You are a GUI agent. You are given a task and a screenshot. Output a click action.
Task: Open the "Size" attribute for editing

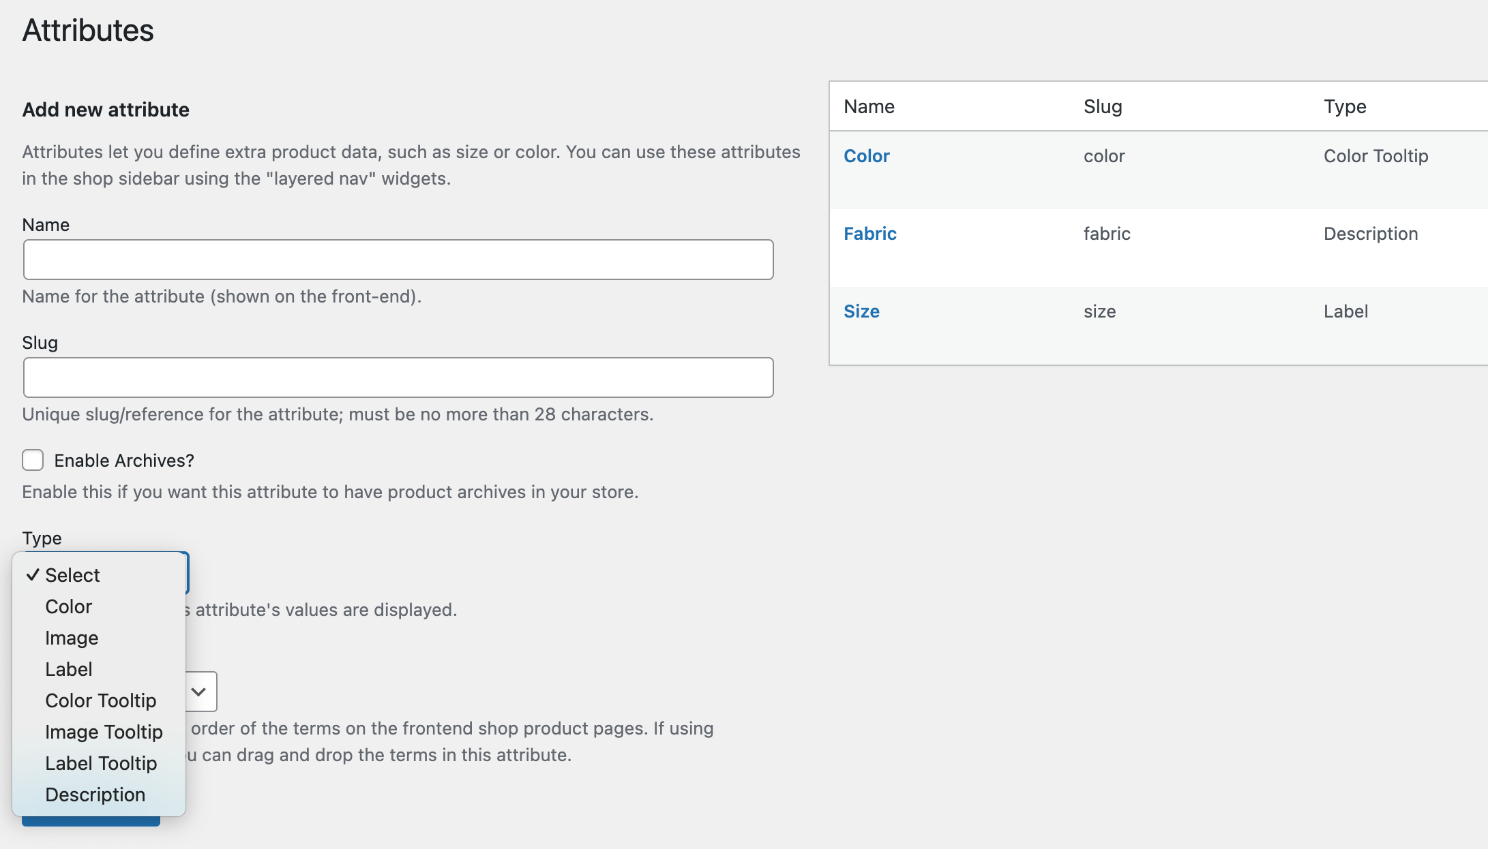pos(862,311)
